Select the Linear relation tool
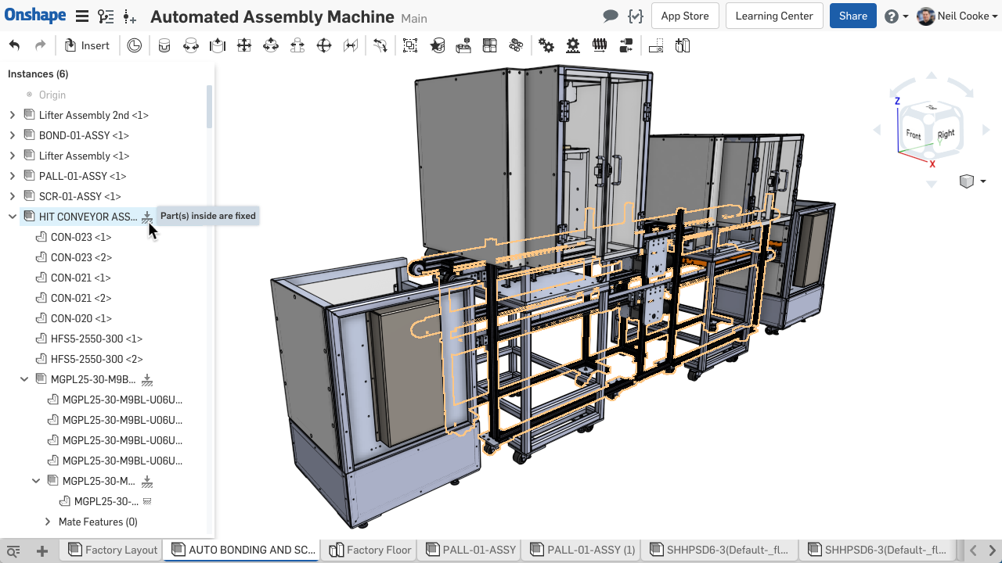 (626, 46)
